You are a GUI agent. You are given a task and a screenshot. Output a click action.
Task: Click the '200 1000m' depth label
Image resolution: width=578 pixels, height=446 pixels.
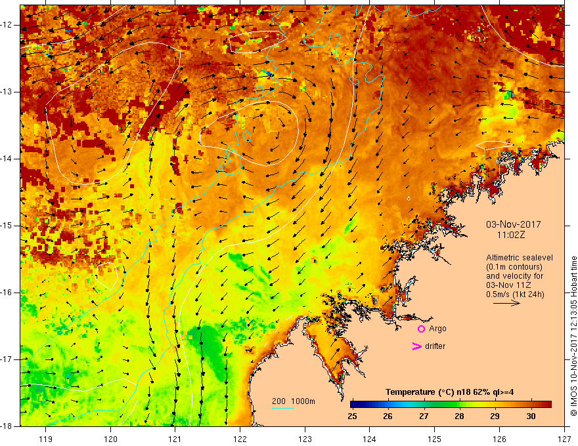(x=294, y=401)
